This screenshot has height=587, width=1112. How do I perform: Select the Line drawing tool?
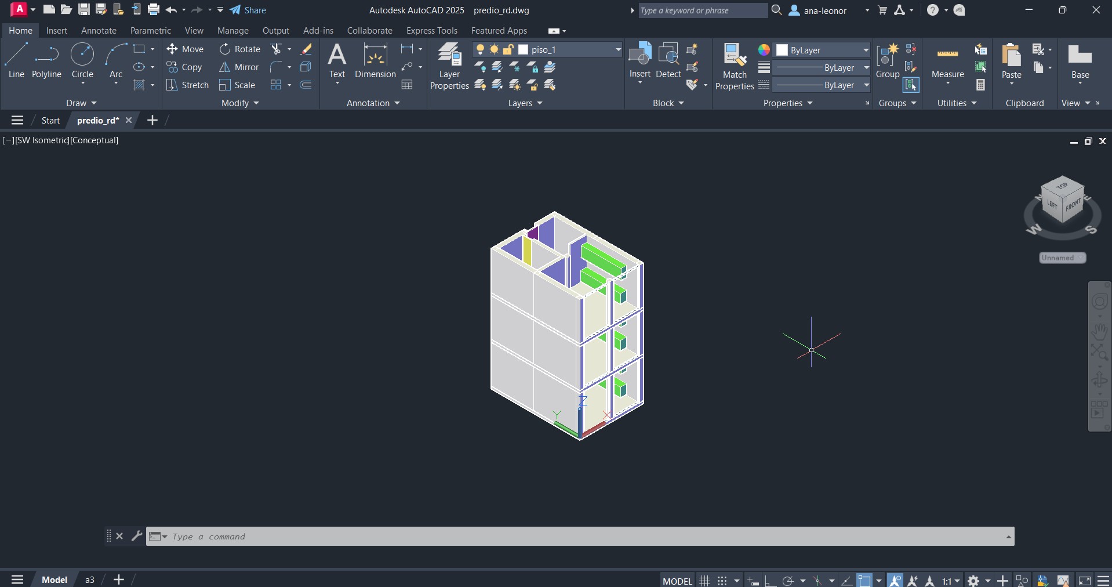(16, 60)
